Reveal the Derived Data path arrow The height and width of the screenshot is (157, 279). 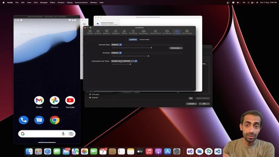pos(151,48)
